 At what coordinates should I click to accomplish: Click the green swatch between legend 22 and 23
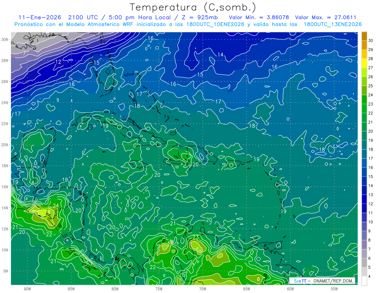click(x=364, y=108)
